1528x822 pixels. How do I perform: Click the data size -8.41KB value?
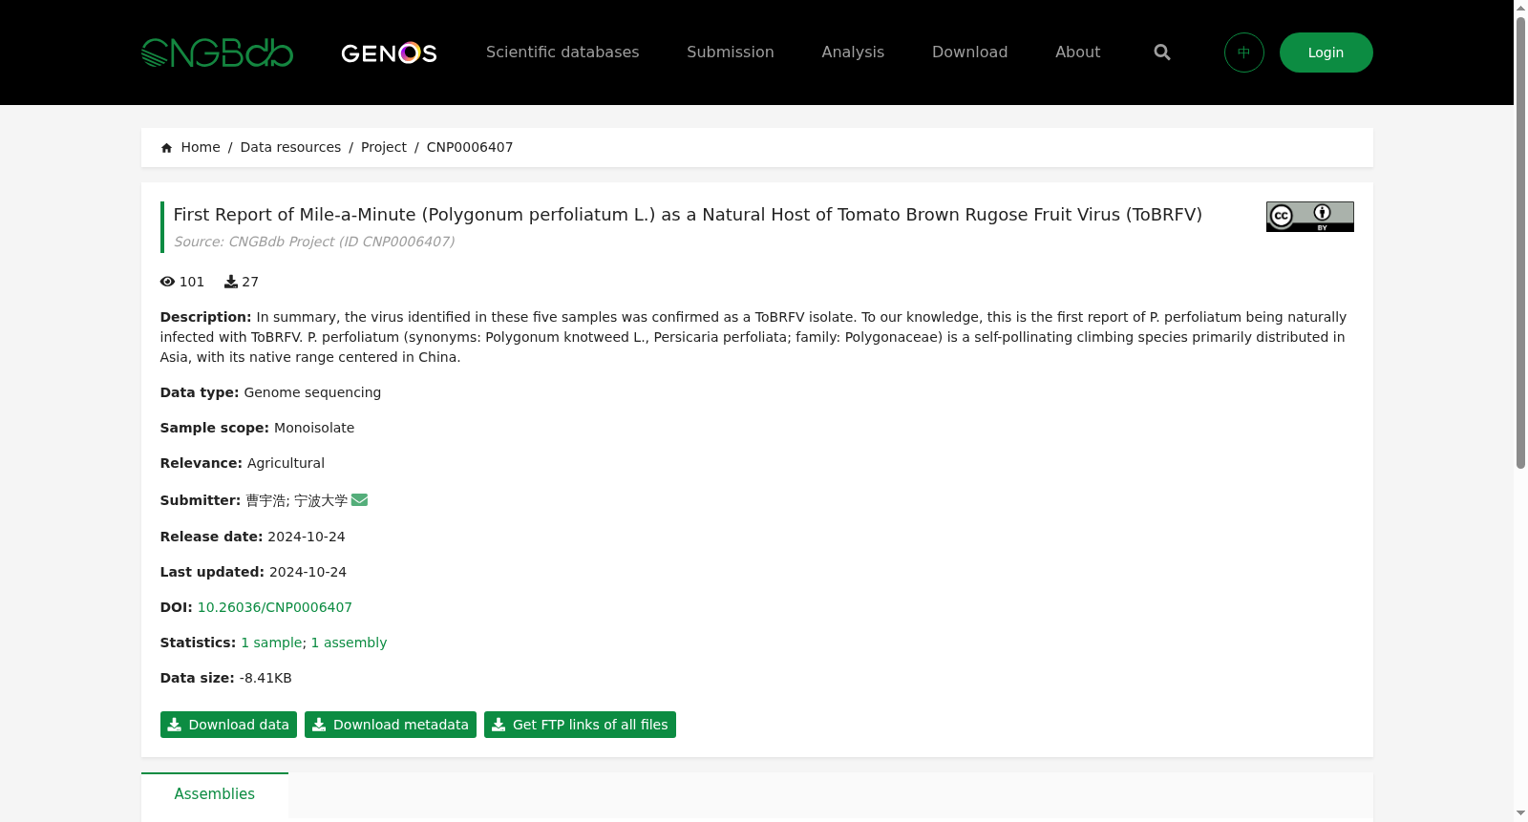click(x=265, y=678)
